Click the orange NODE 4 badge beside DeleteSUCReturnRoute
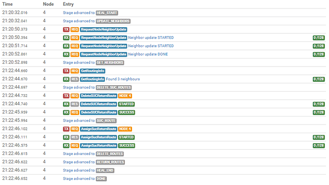 point(125,96)
